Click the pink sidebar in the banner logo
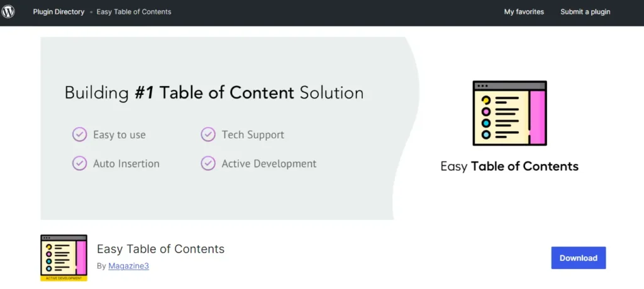Viewport: 644px width, 289px height. [537, 117]
